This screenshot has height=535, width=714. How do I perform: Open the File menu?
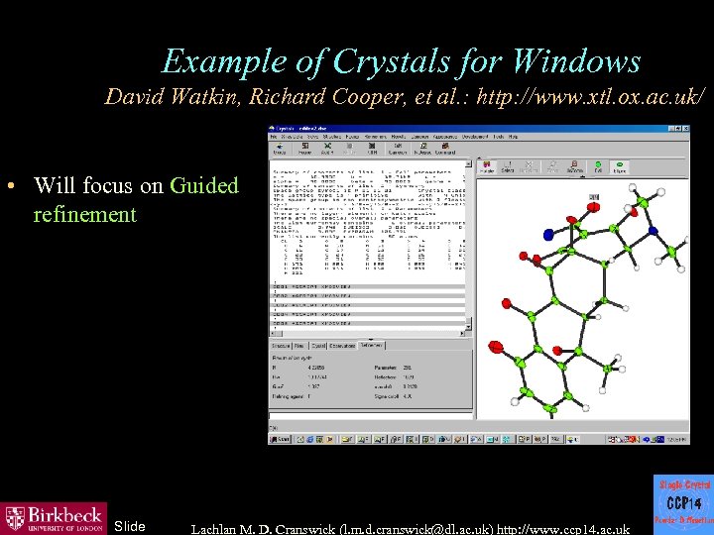point(274,137)
